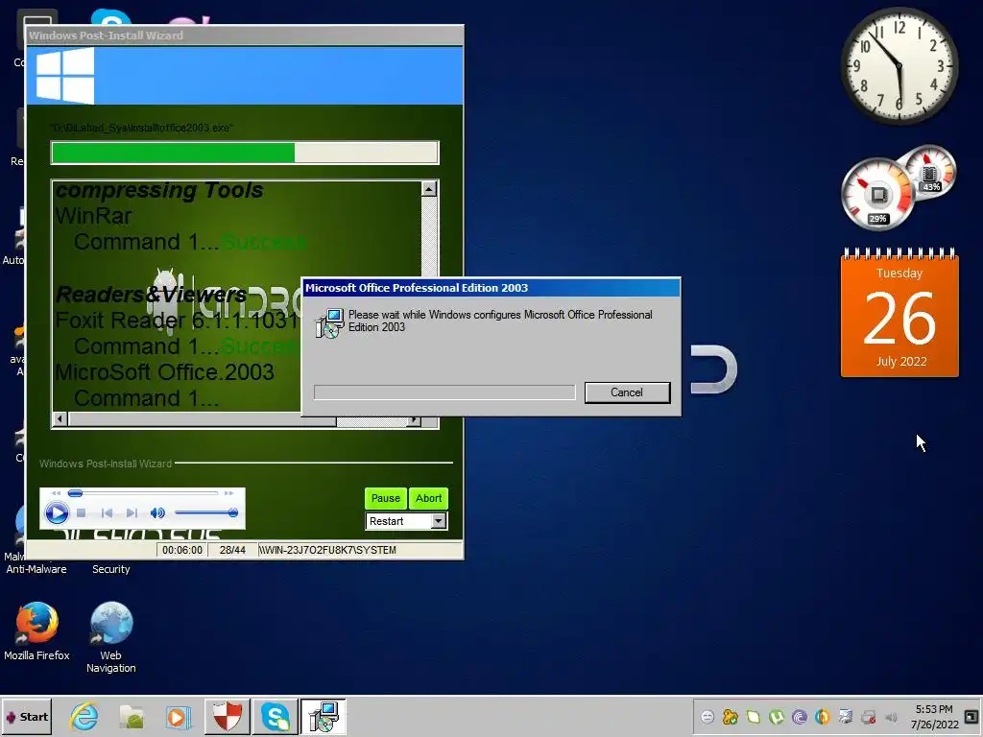Open the file explorer taskbar icon
Screen dimensions: 983x737
pyautogui.click(x=132, y=716)
